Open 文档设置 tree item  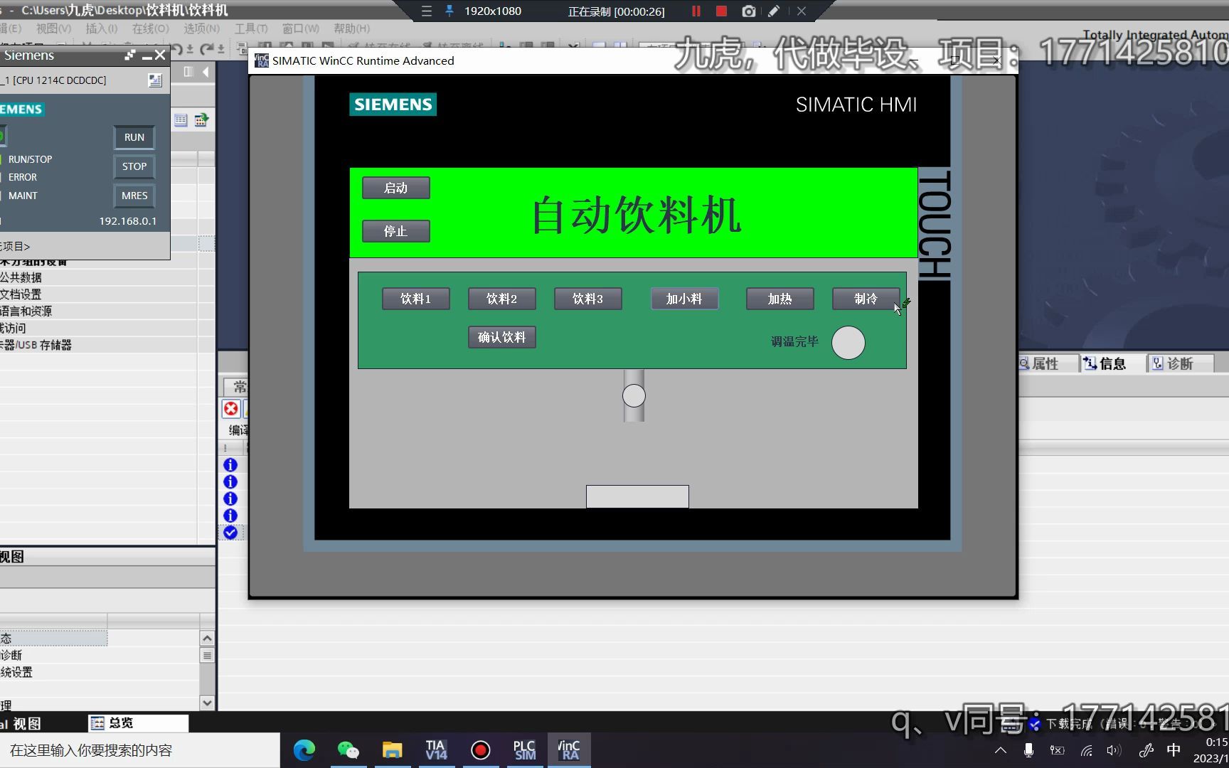click(x=21, y=294)
